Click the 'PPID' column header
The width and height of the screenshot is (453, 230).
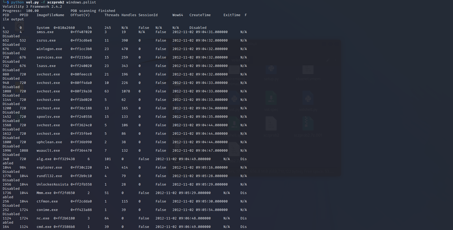tap(24, 15)
